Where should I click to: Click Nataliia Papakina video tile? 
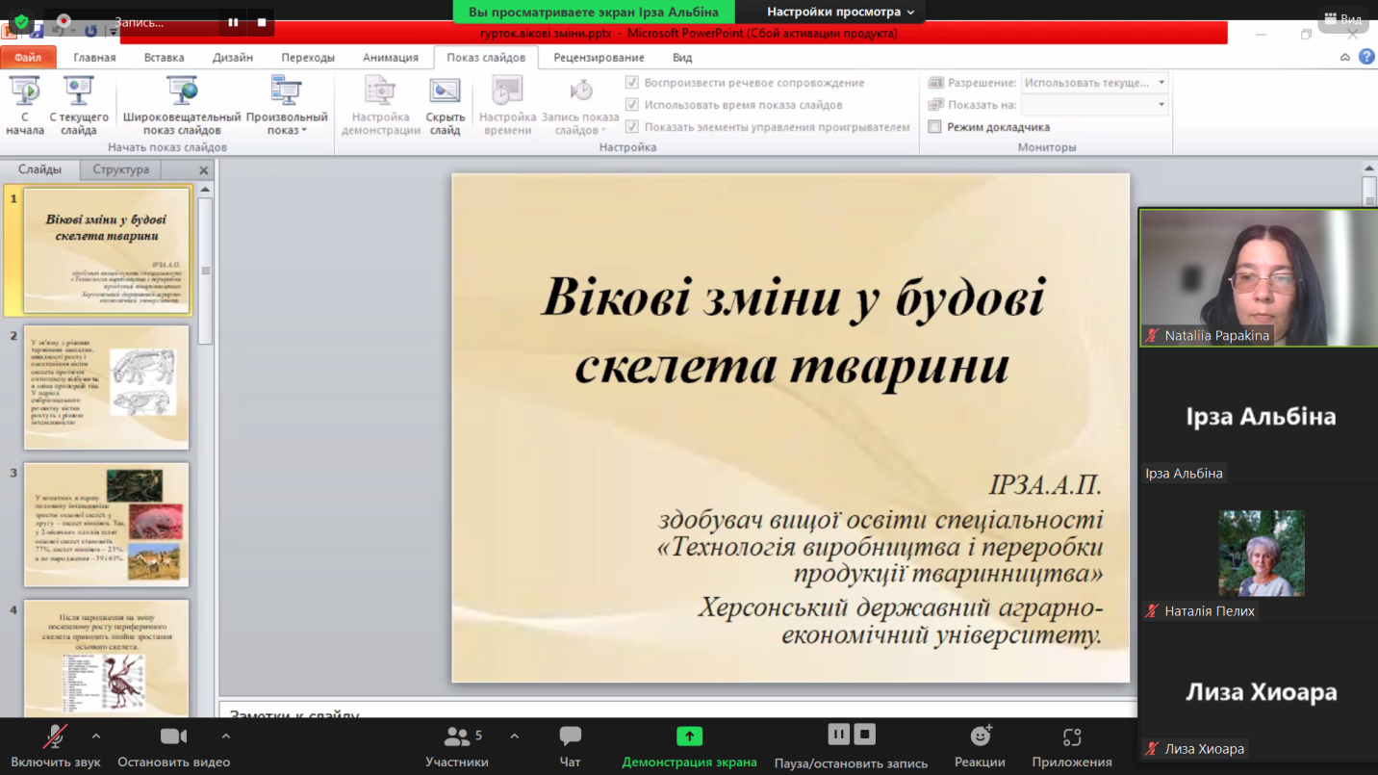pos(1259,277)
